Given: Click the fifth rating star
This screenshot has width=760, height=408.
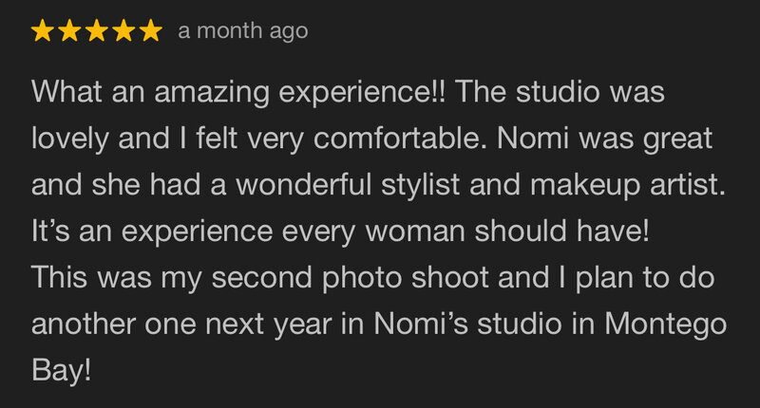Looking at the screenshot, I should click(151, 30).
